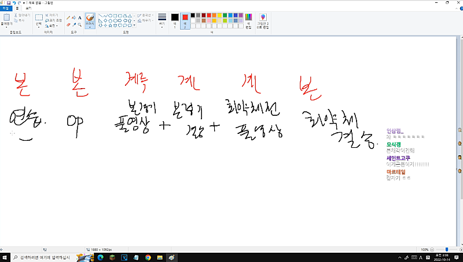Choose the yellow palette color

click(x=219, y=16)
